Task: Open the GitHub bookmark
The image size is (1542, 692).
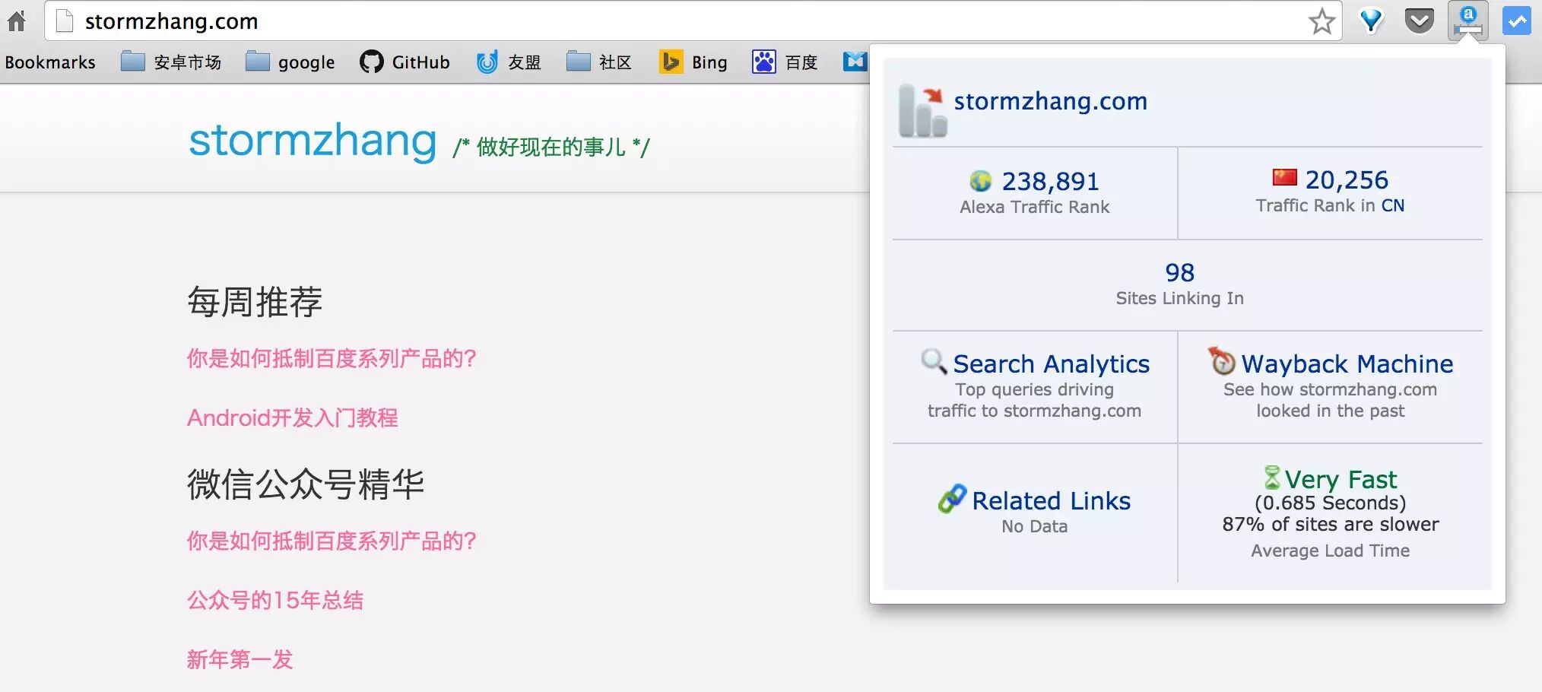Action: click(405, 62)
